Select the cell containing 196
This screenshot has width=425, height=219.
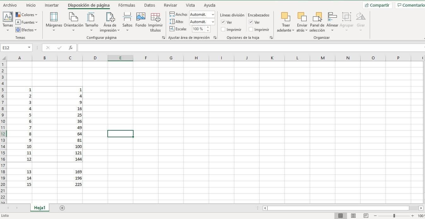pos(70,178)
